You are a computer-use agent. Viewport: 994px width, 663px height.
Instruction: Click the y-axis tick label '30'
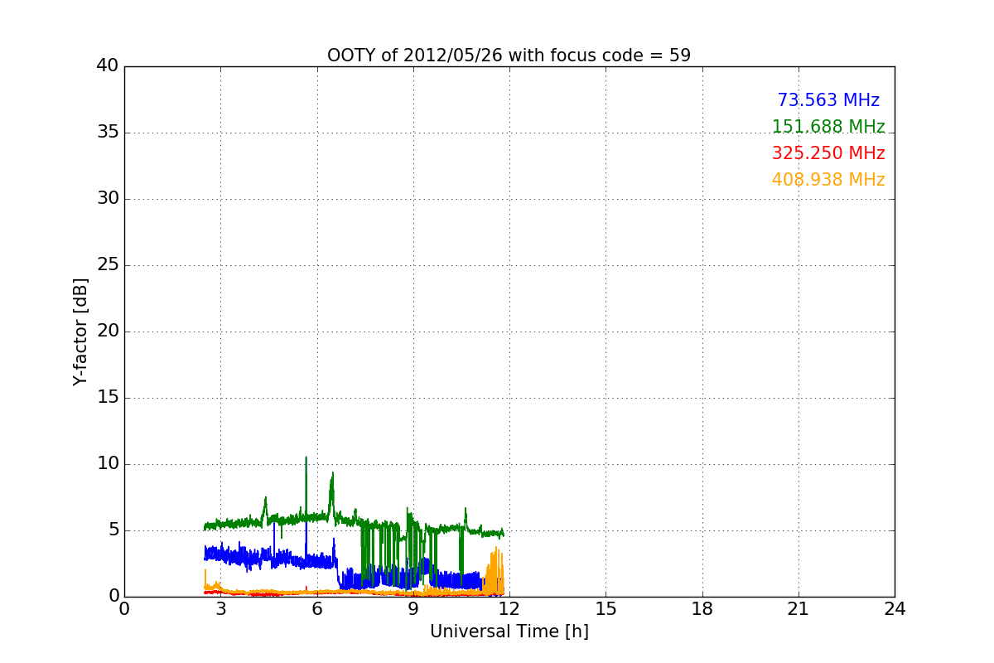click(108, 199)
